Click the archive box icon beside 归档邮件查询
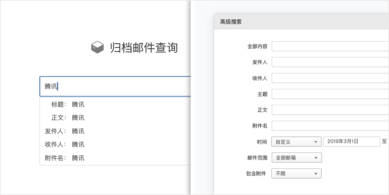 tap(97, 47)
